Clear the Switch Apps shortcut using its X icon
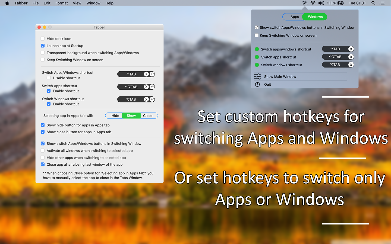 [x=146, y=87]
